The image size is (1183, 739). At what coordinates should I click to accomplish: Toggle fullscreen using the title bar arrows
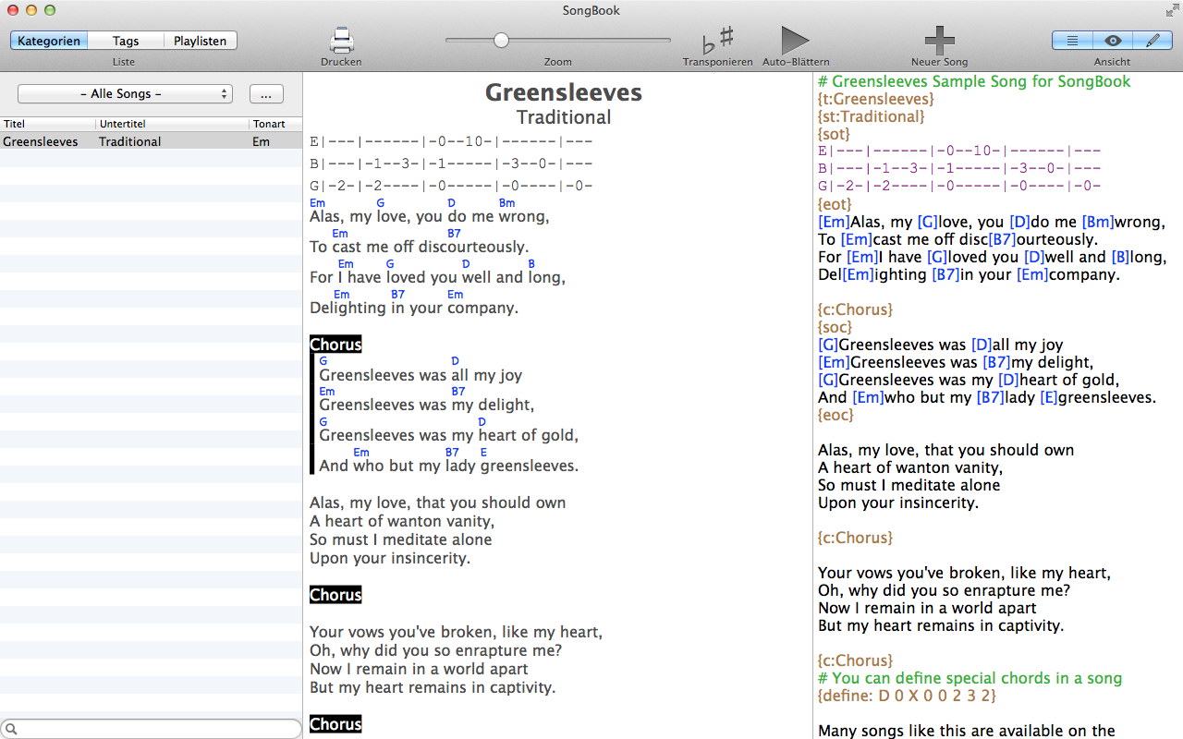1171,10
